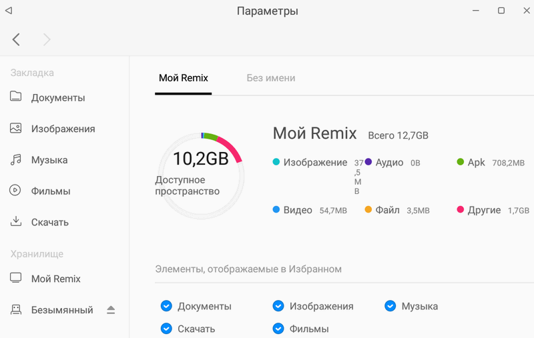Open Изображения in the sidebar

point(65,129)
